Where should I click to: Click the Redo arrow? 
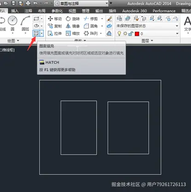point(46,3)
